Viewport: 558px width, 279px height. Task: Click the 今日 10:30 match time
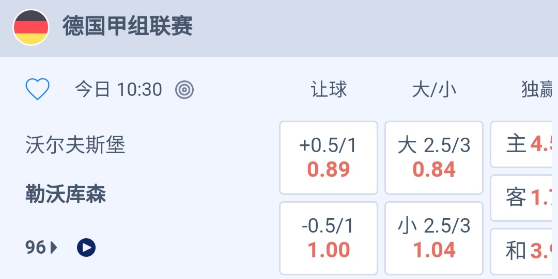coord(118,90)
